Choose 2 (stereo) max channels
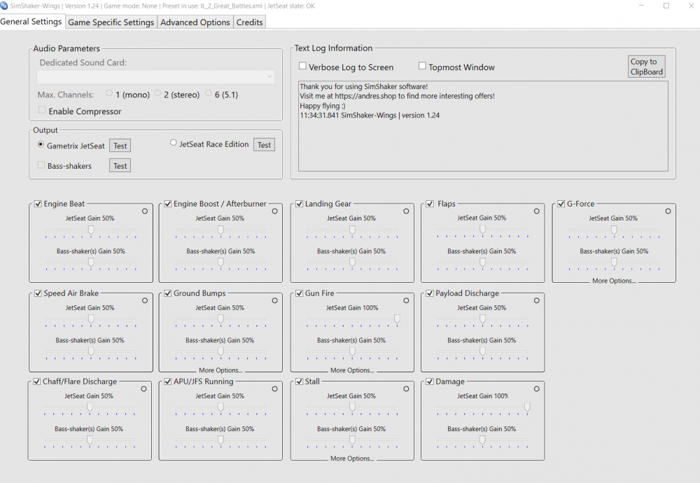The image size is (700, 483). (157, 93)
